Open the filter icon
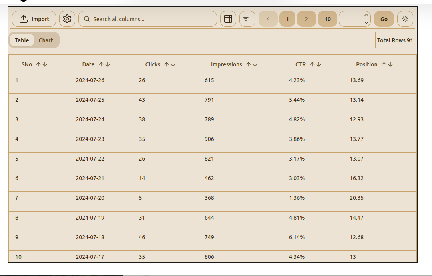Viewport: 432px width, 276px height. click(247, 18)
